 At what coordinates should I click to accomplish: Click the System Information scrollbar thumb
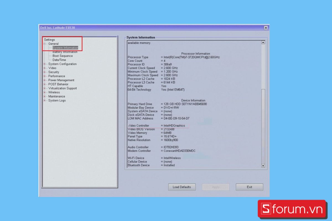263,126
